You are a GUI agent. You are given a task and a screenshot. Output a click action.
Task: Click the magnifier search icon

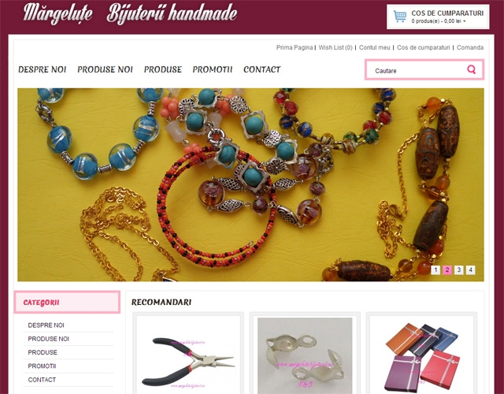(471, 69)
